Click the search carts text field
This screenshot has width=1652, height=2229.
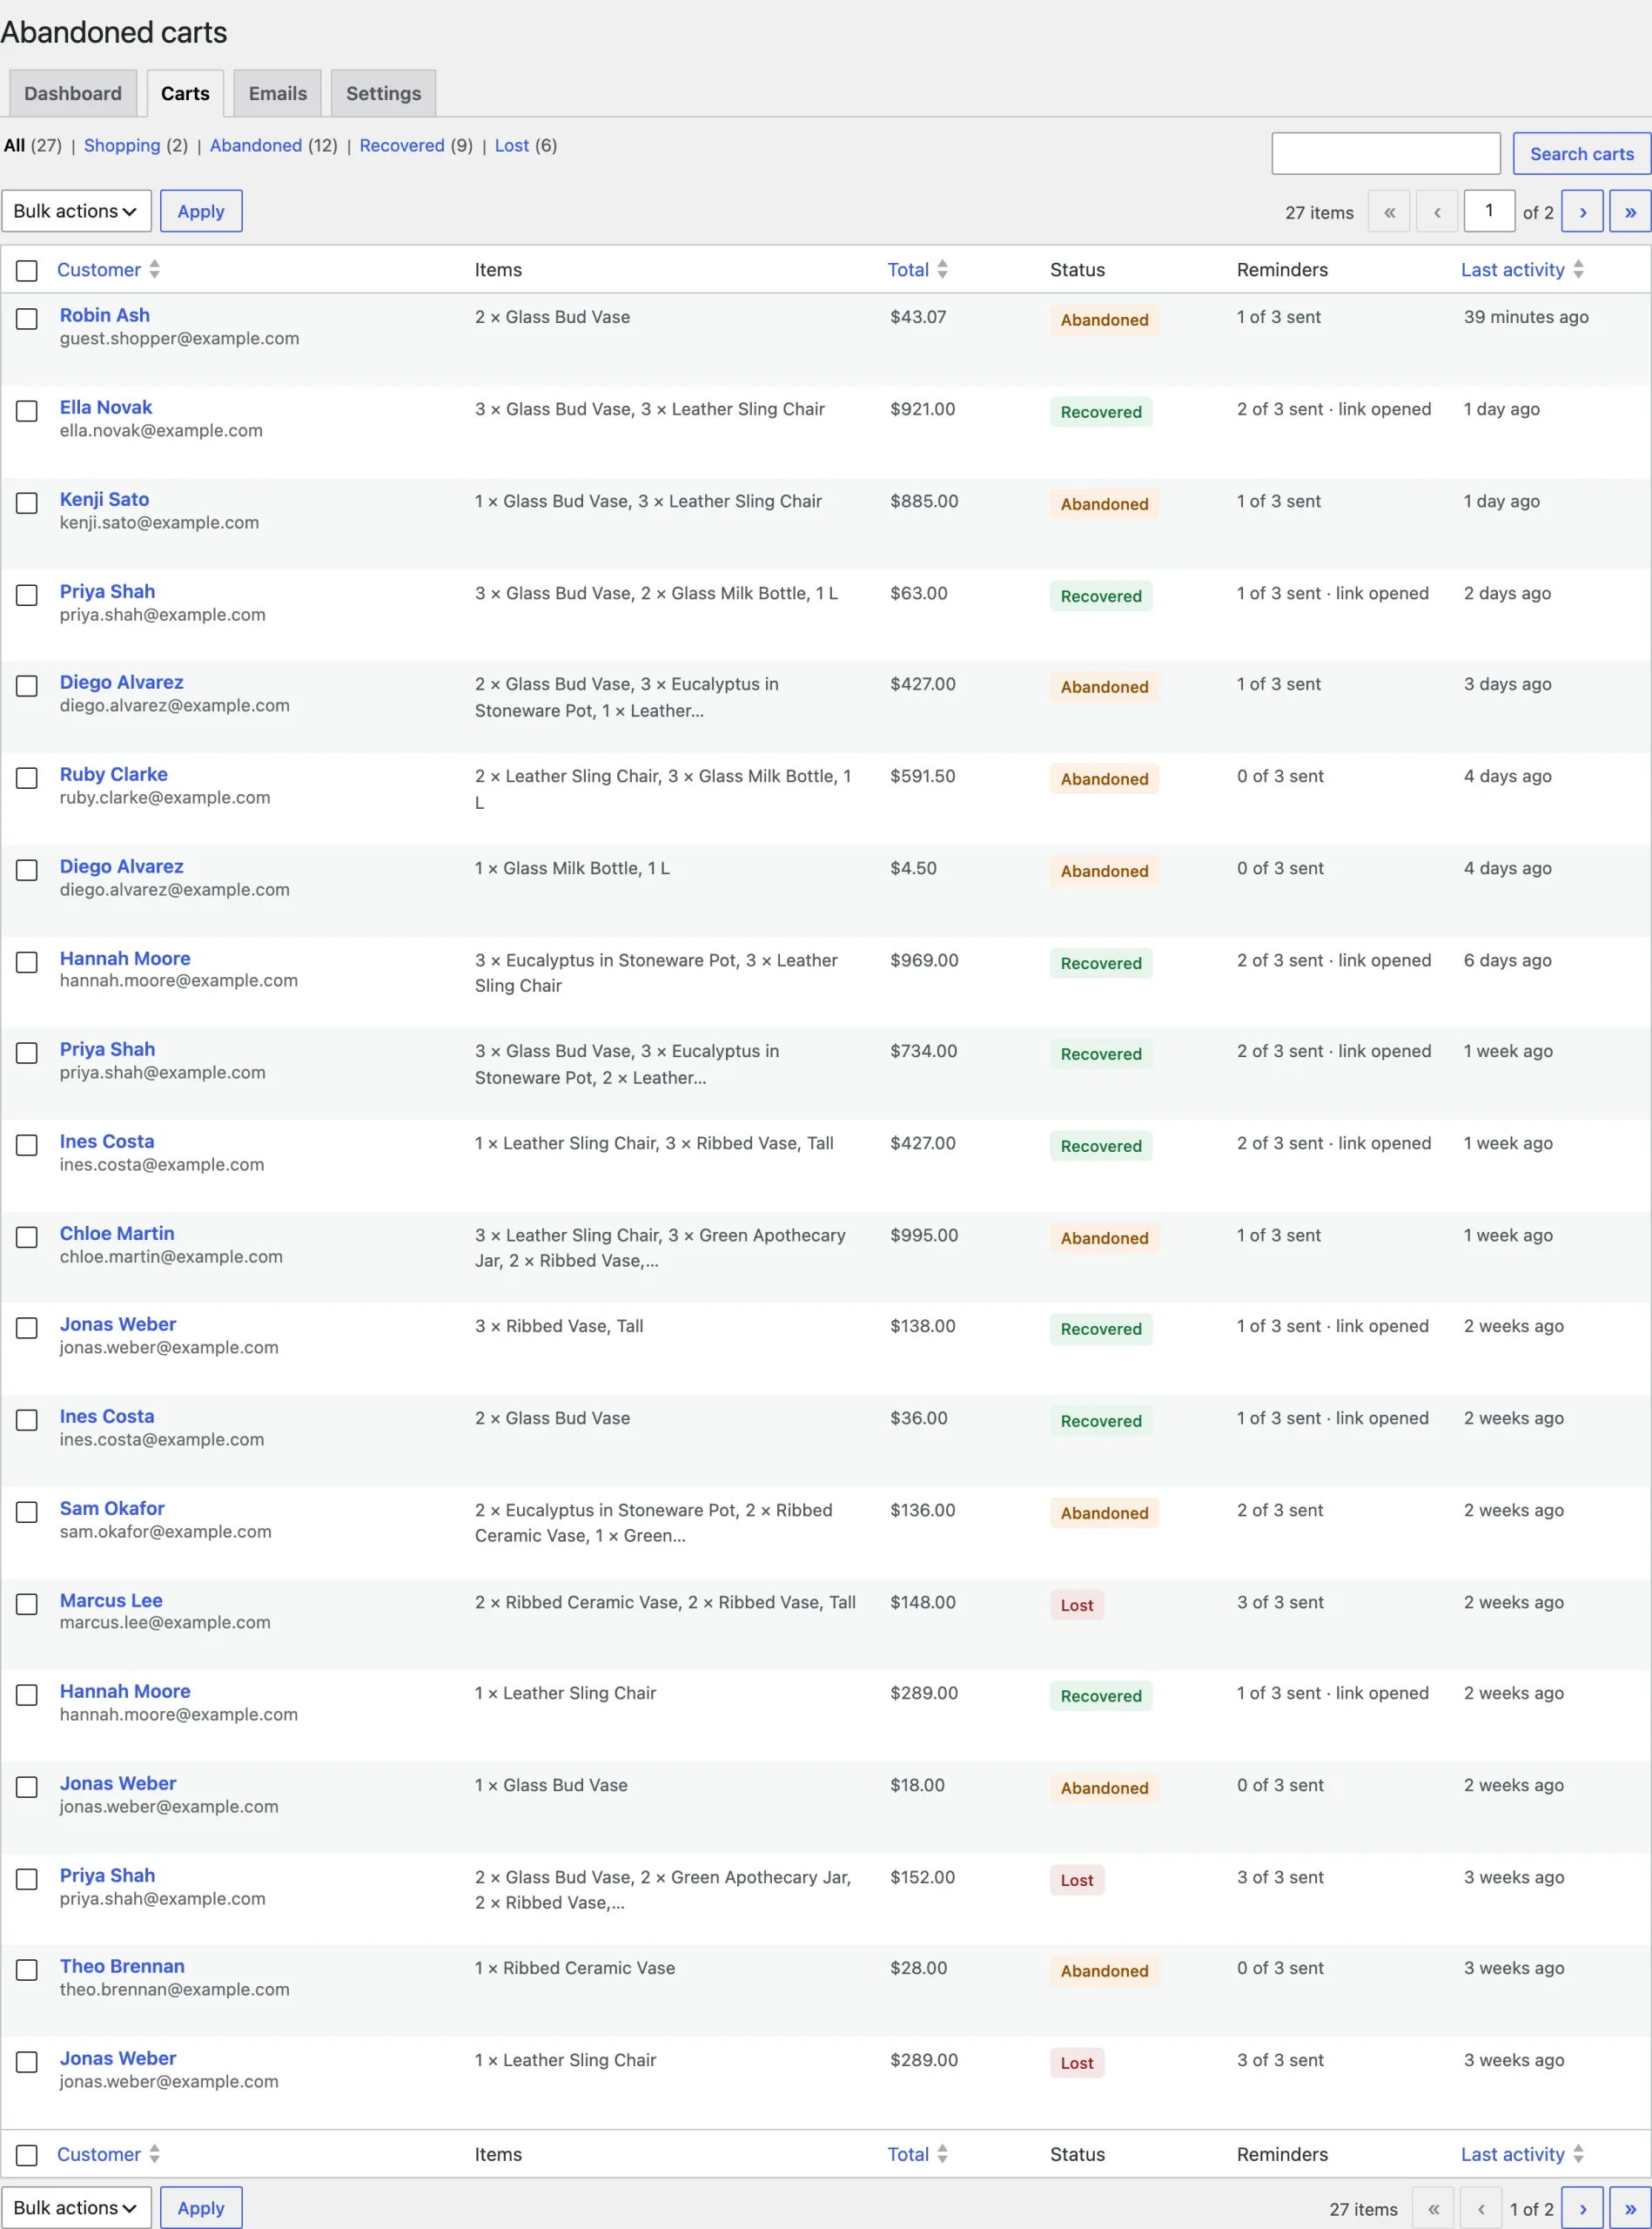coord(1385,153)
